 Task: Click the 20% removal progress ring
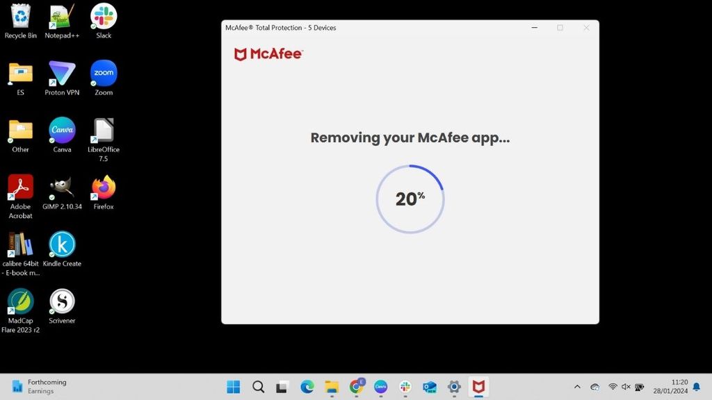[410, 199]
